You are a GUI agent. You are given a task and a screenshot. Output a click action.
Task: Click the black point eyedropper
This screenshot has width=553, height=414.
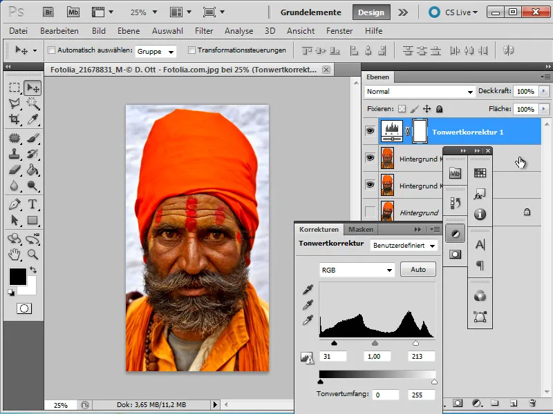[x=308, y=290]
